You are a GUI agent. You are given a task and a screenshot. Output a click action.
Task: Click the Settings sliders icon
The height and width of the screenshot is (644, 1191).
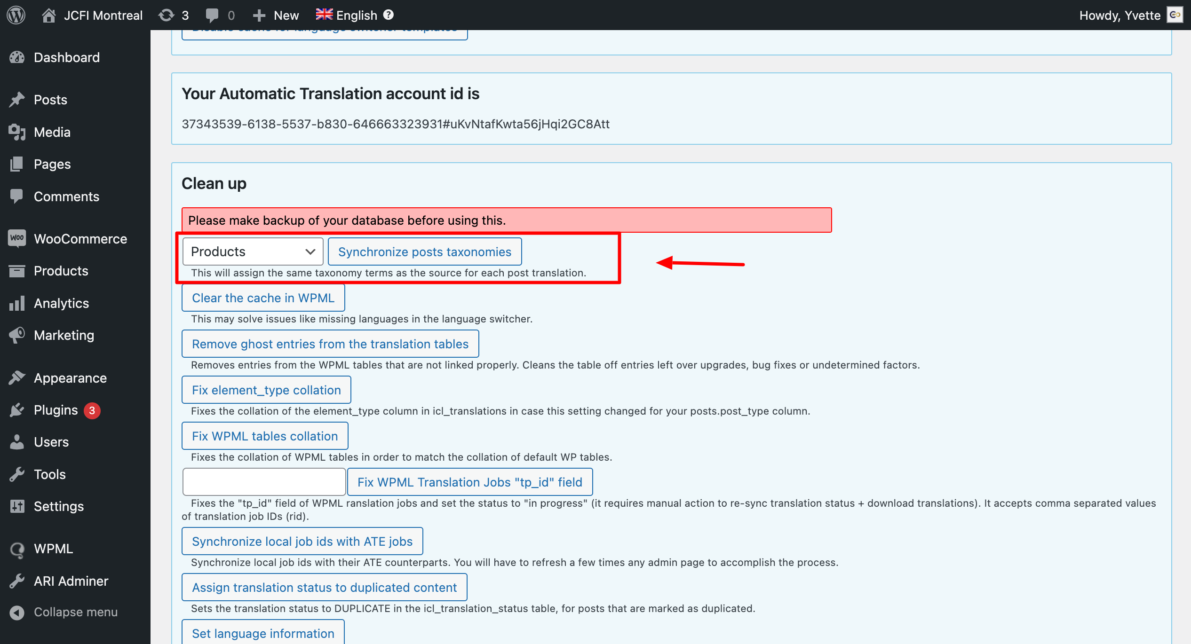(17, 506)
